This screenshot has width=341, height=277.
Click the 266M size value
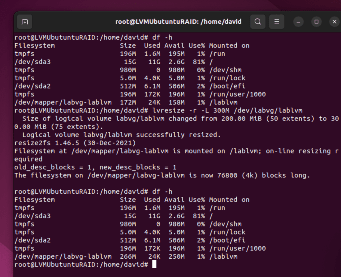point(128,257)
